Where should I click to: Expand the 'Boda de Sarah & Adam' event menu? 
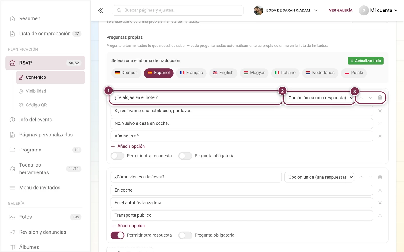(x=286, y=10)
